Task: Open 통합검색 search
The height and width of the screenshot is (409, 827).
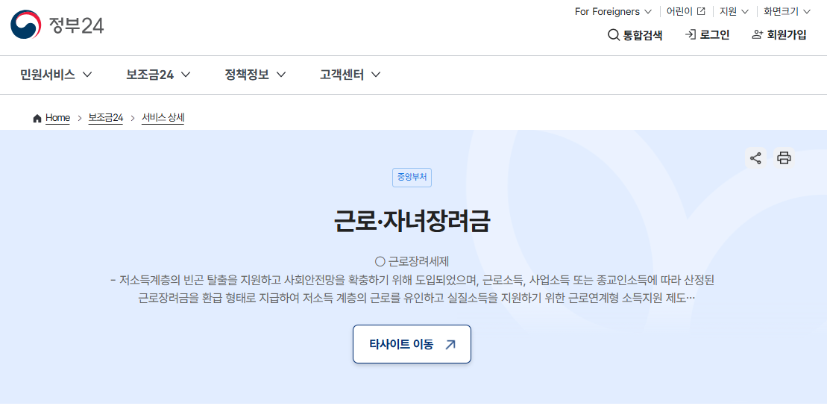Action: (x=635, y=35)
